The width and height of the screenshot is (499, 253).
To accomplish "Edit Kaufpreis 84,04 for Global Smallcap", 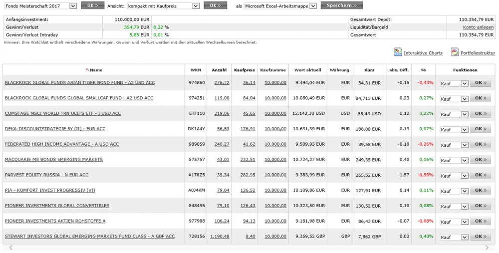I will click(x=249, y=98).
